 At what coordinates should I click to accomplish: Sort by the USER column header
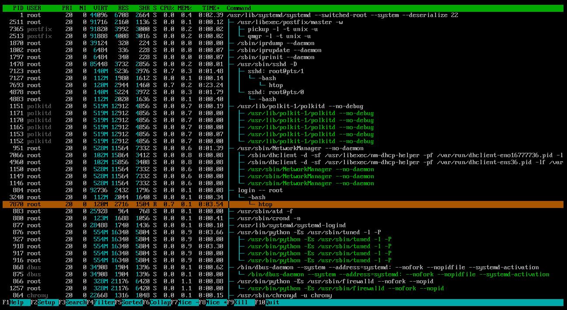[34, 8]
